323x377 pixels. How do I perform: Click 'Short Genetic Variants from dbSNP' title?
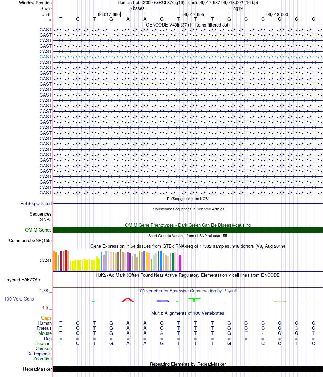point(188,236)
